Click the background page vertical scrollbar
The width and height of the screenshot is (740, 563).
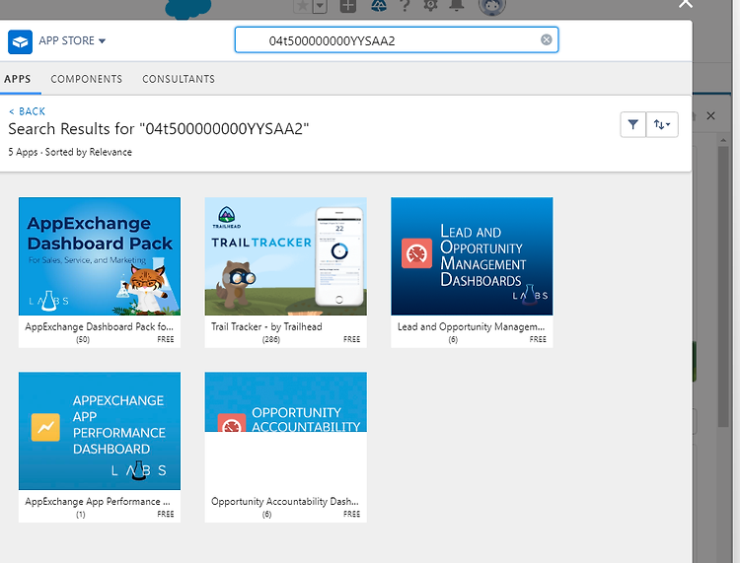[x=723, y=285]
